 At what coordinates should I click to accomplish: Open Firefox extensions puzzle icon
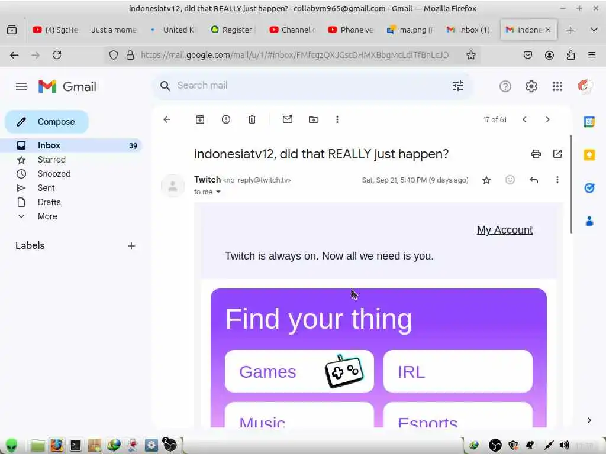click(x=570, y=55)
